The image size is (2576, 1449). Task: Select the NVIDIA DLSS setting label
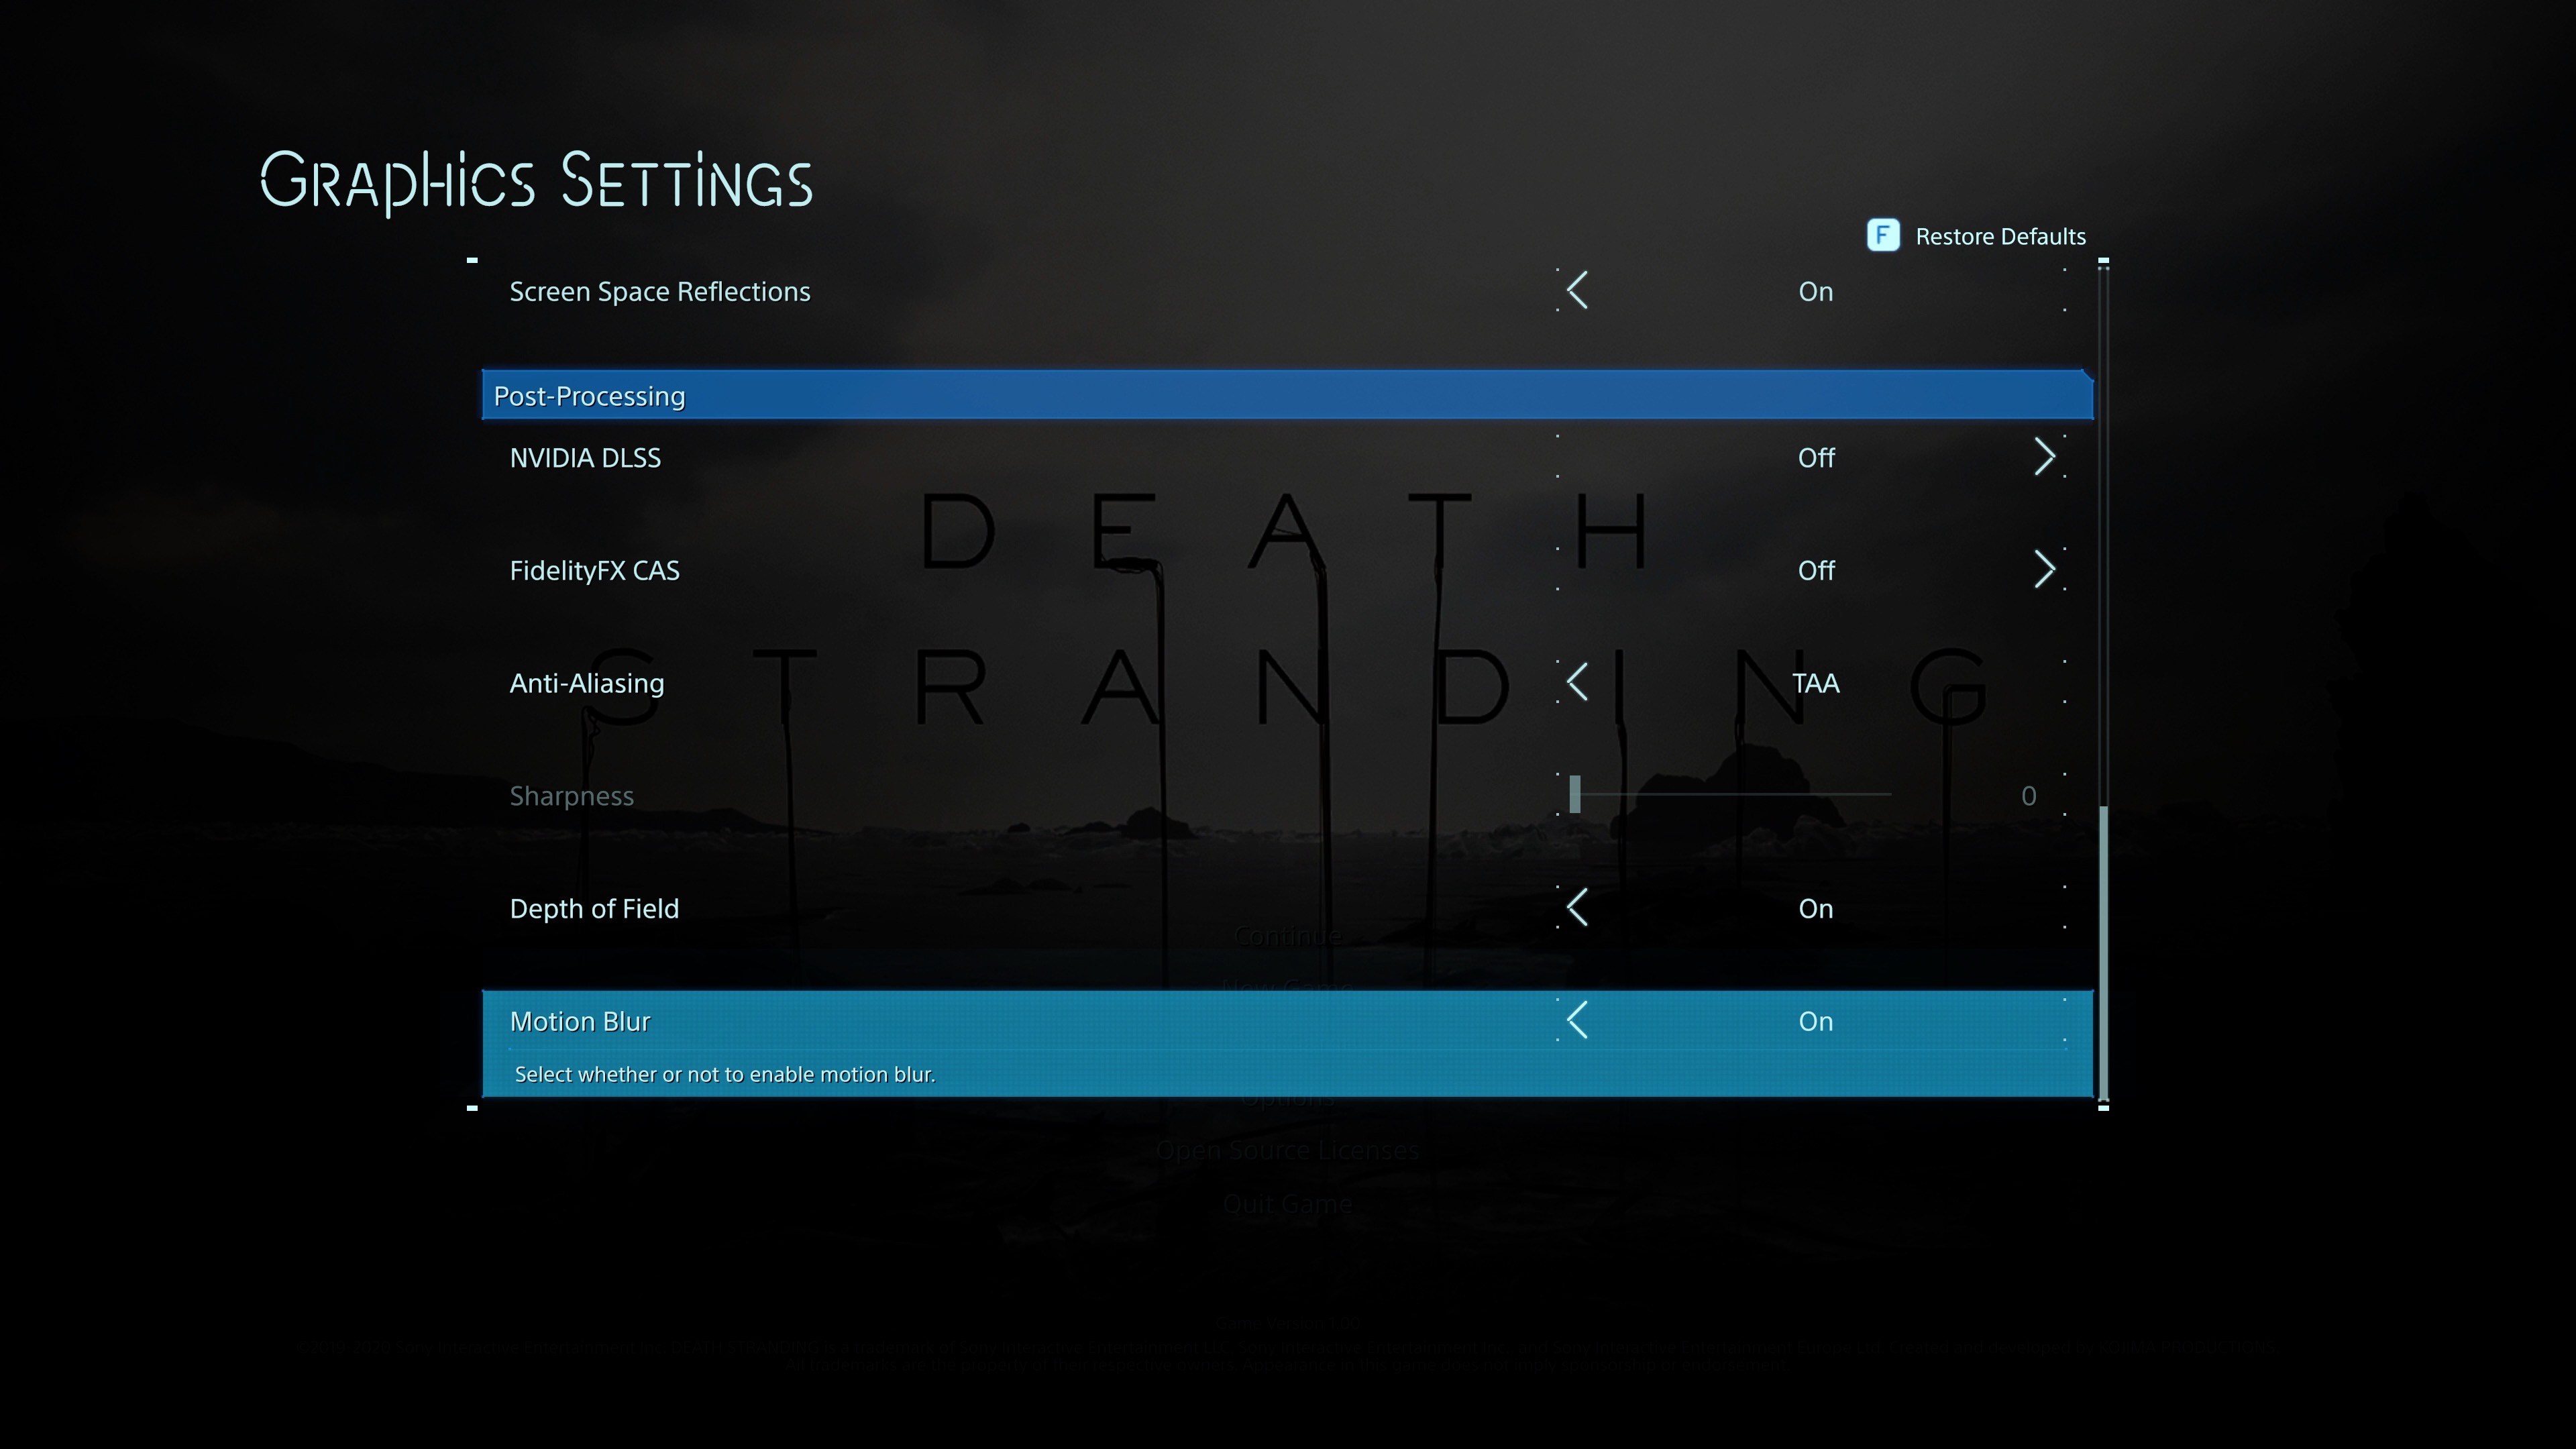pyautogui.click(x=585, y=458)
